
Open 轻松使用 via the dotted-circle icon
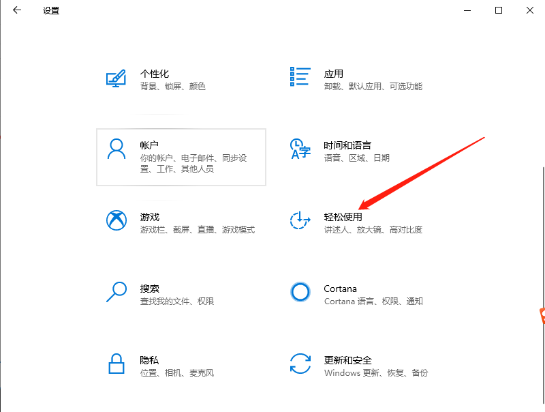click(299, 220)
